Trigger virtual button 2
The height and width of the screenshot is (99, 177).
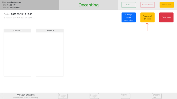(94, 96)
